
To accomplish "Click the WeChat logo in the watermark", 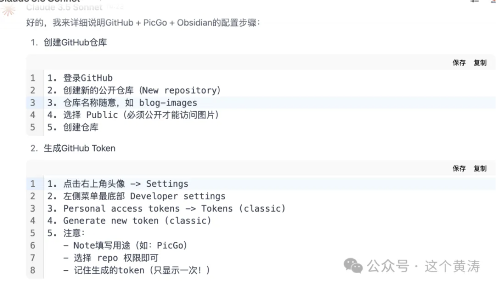I will pyautogui.click(x=353, y=266).
